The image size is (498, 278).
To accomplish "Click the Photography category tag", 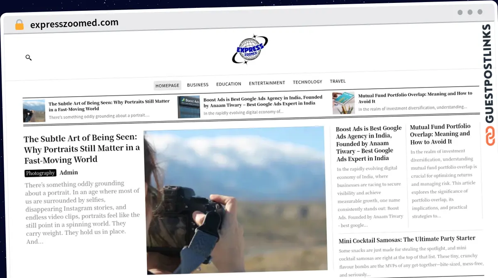I will 40,173.
